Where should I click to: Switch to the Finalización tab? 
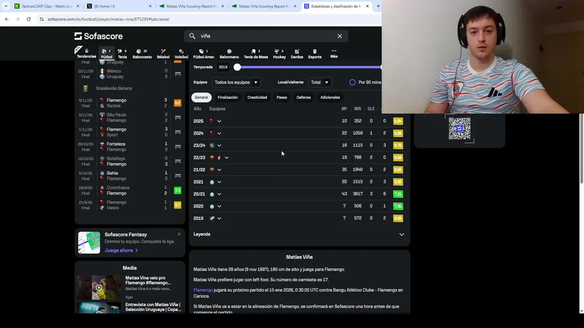click(228, 97)
